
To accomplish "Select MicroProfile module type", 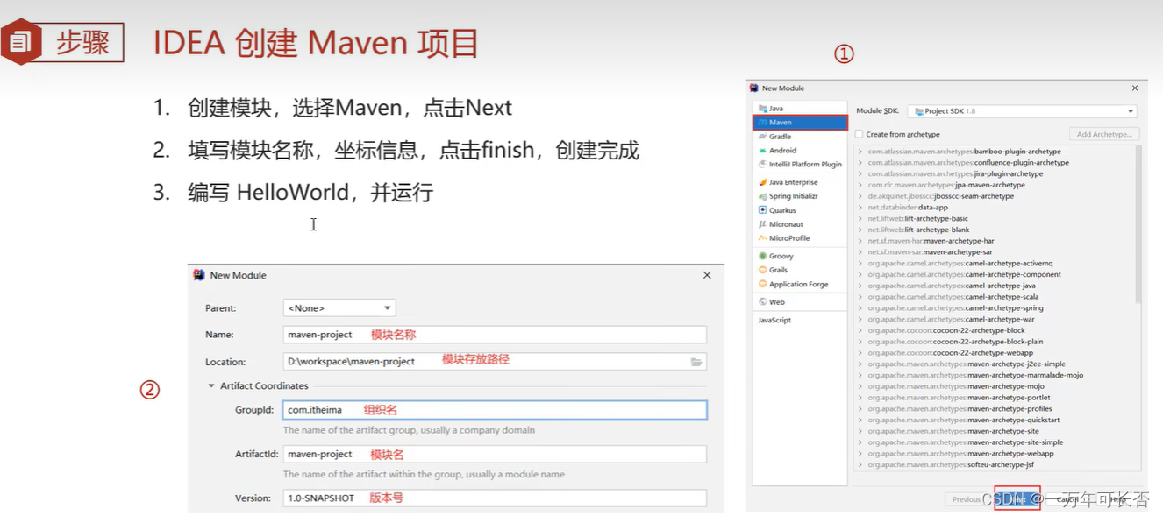I will 799,238.
